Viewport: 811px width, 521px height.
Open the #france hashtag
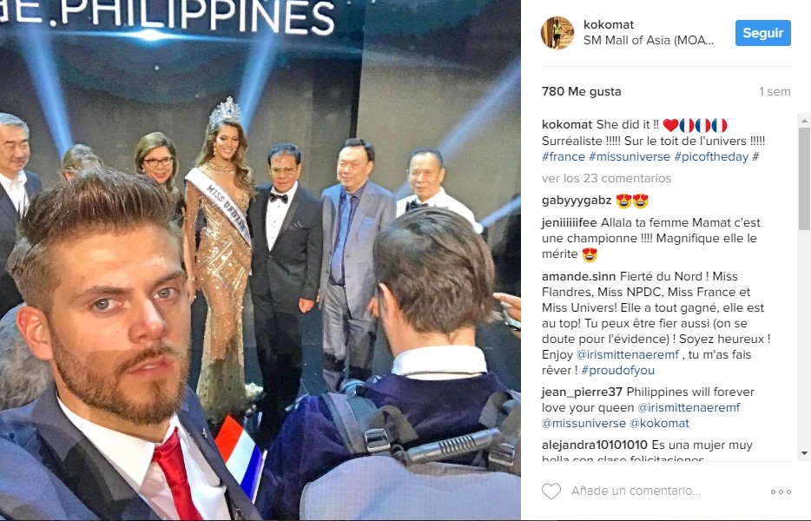coord(564,156)
